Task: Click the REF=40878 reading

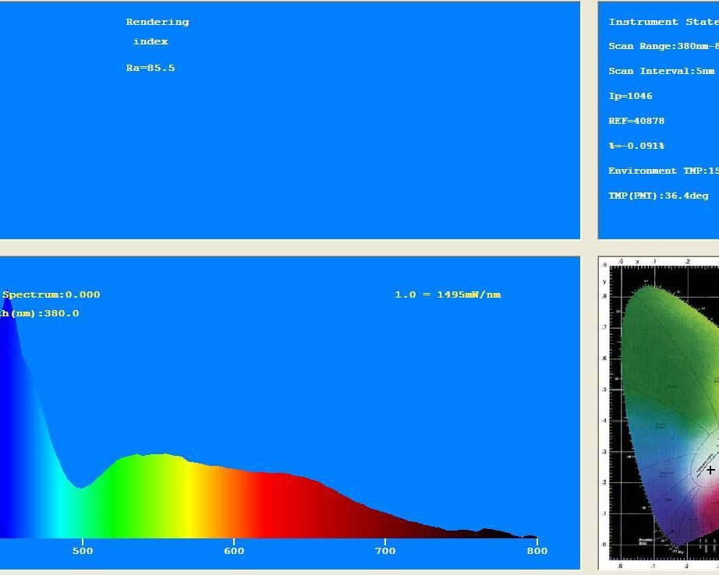Action: [636, 121]
